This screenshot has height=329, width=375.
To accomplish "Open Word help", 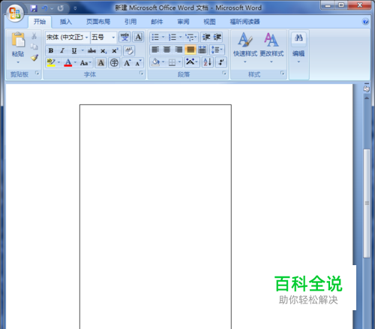I will pos(365,22).
